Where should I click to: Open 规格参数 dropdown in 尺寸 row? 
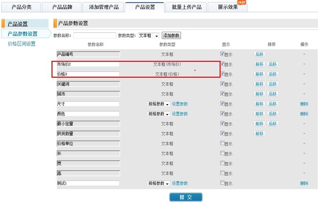pos(159,104)
